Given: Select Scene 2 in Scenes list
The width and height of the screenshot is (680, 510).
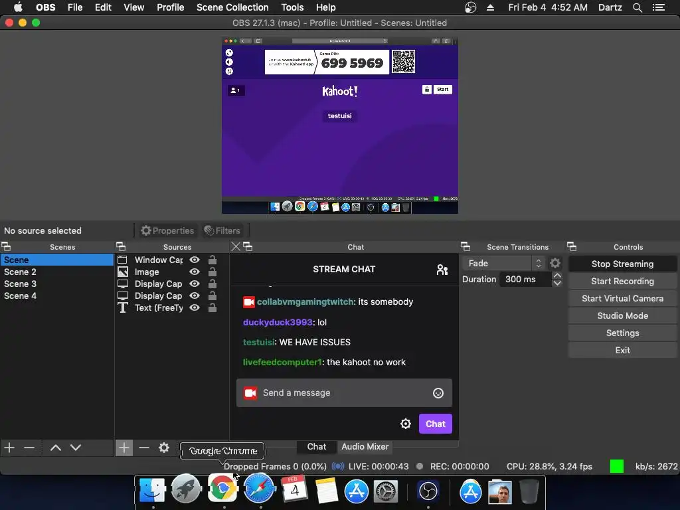Looking at the screenshot, I should [57, 272].
